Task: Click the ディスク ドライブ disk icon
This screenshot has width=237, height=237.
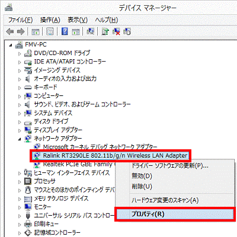Action: [28, 123]
